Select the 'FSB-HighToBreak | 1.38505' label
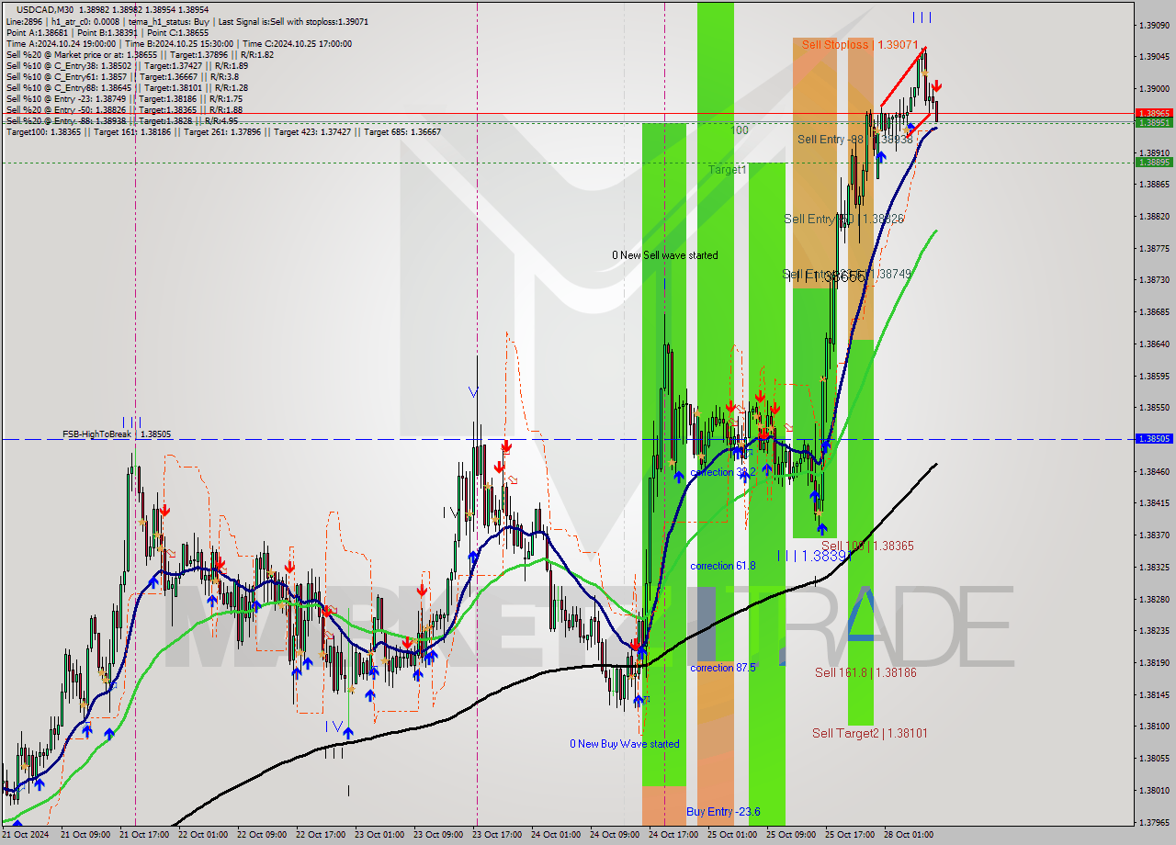The height and width of the screenshot is (845, 1176). tap(117, 434)
